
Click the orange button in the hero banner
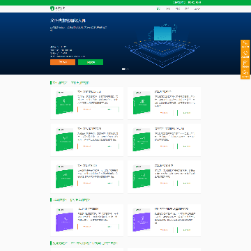pos(63,62)
